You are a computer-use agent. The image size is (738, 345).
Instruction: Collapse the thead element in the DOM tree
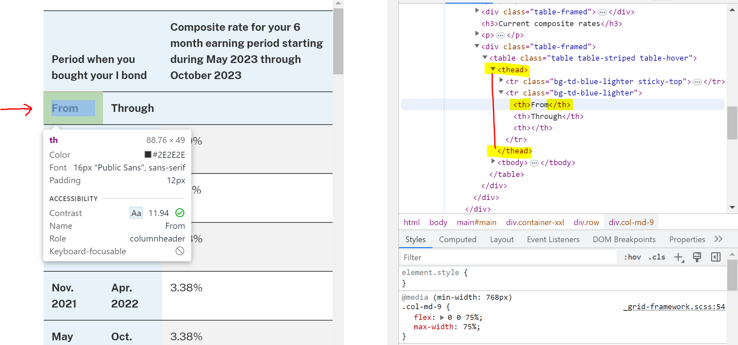(493, 70)
